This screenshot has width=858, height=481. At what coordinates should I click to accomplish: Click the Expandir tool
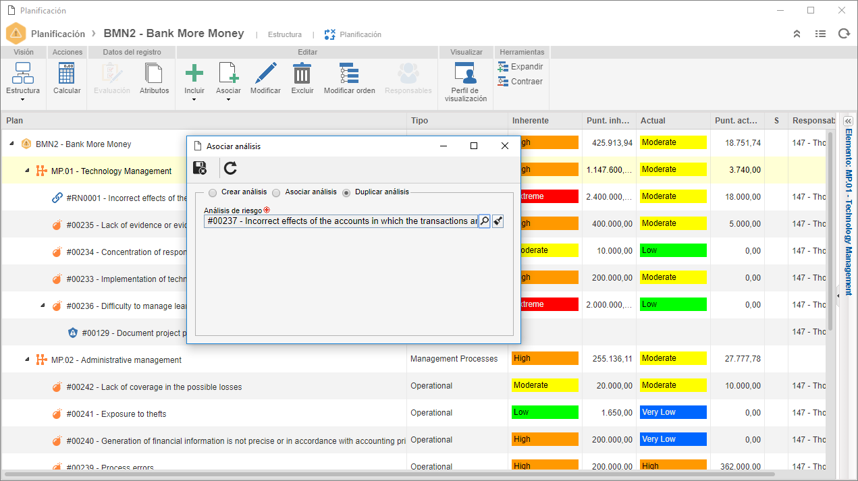520,67
